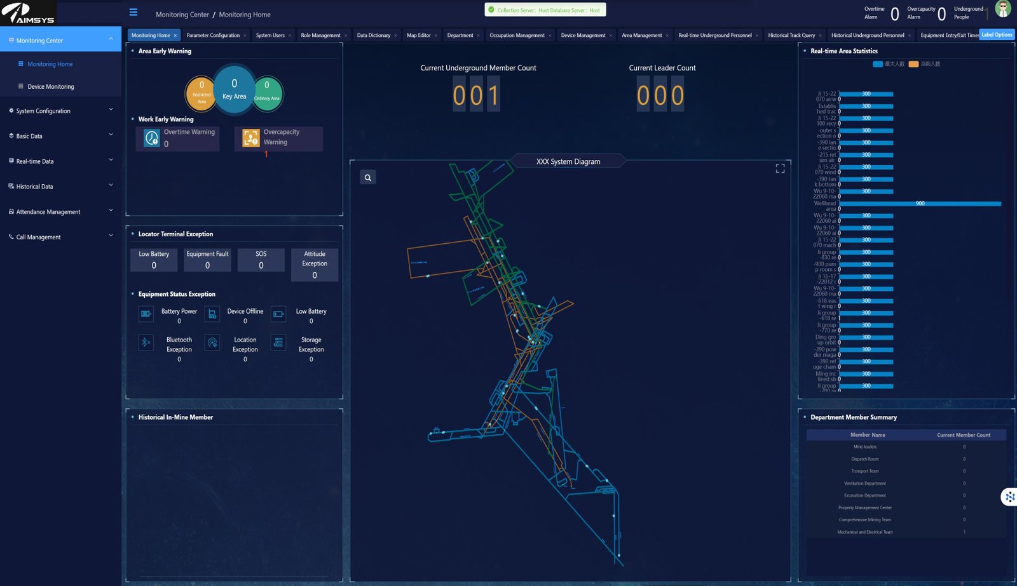Toggle the sidebar with the hamburger icon
Viewport: 1017px width, 586px height.
coord(133,11)
